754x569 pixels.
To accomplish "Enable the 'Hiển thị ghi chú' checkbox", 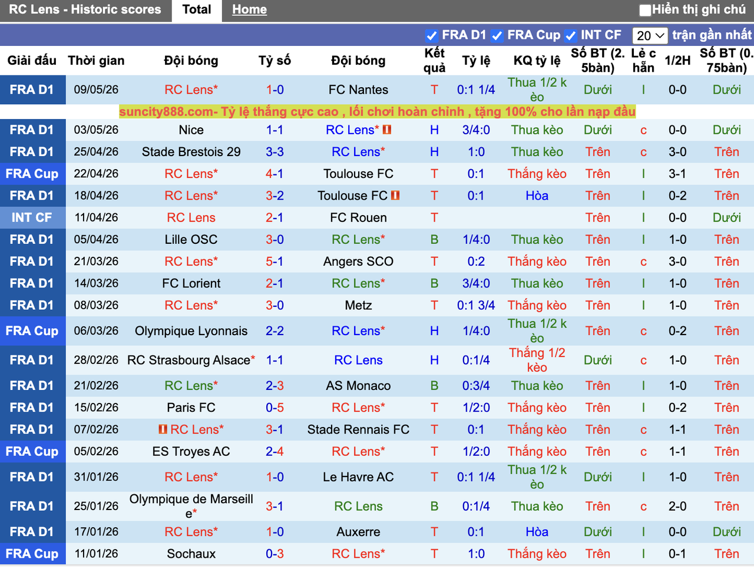I will coord(646,10).
